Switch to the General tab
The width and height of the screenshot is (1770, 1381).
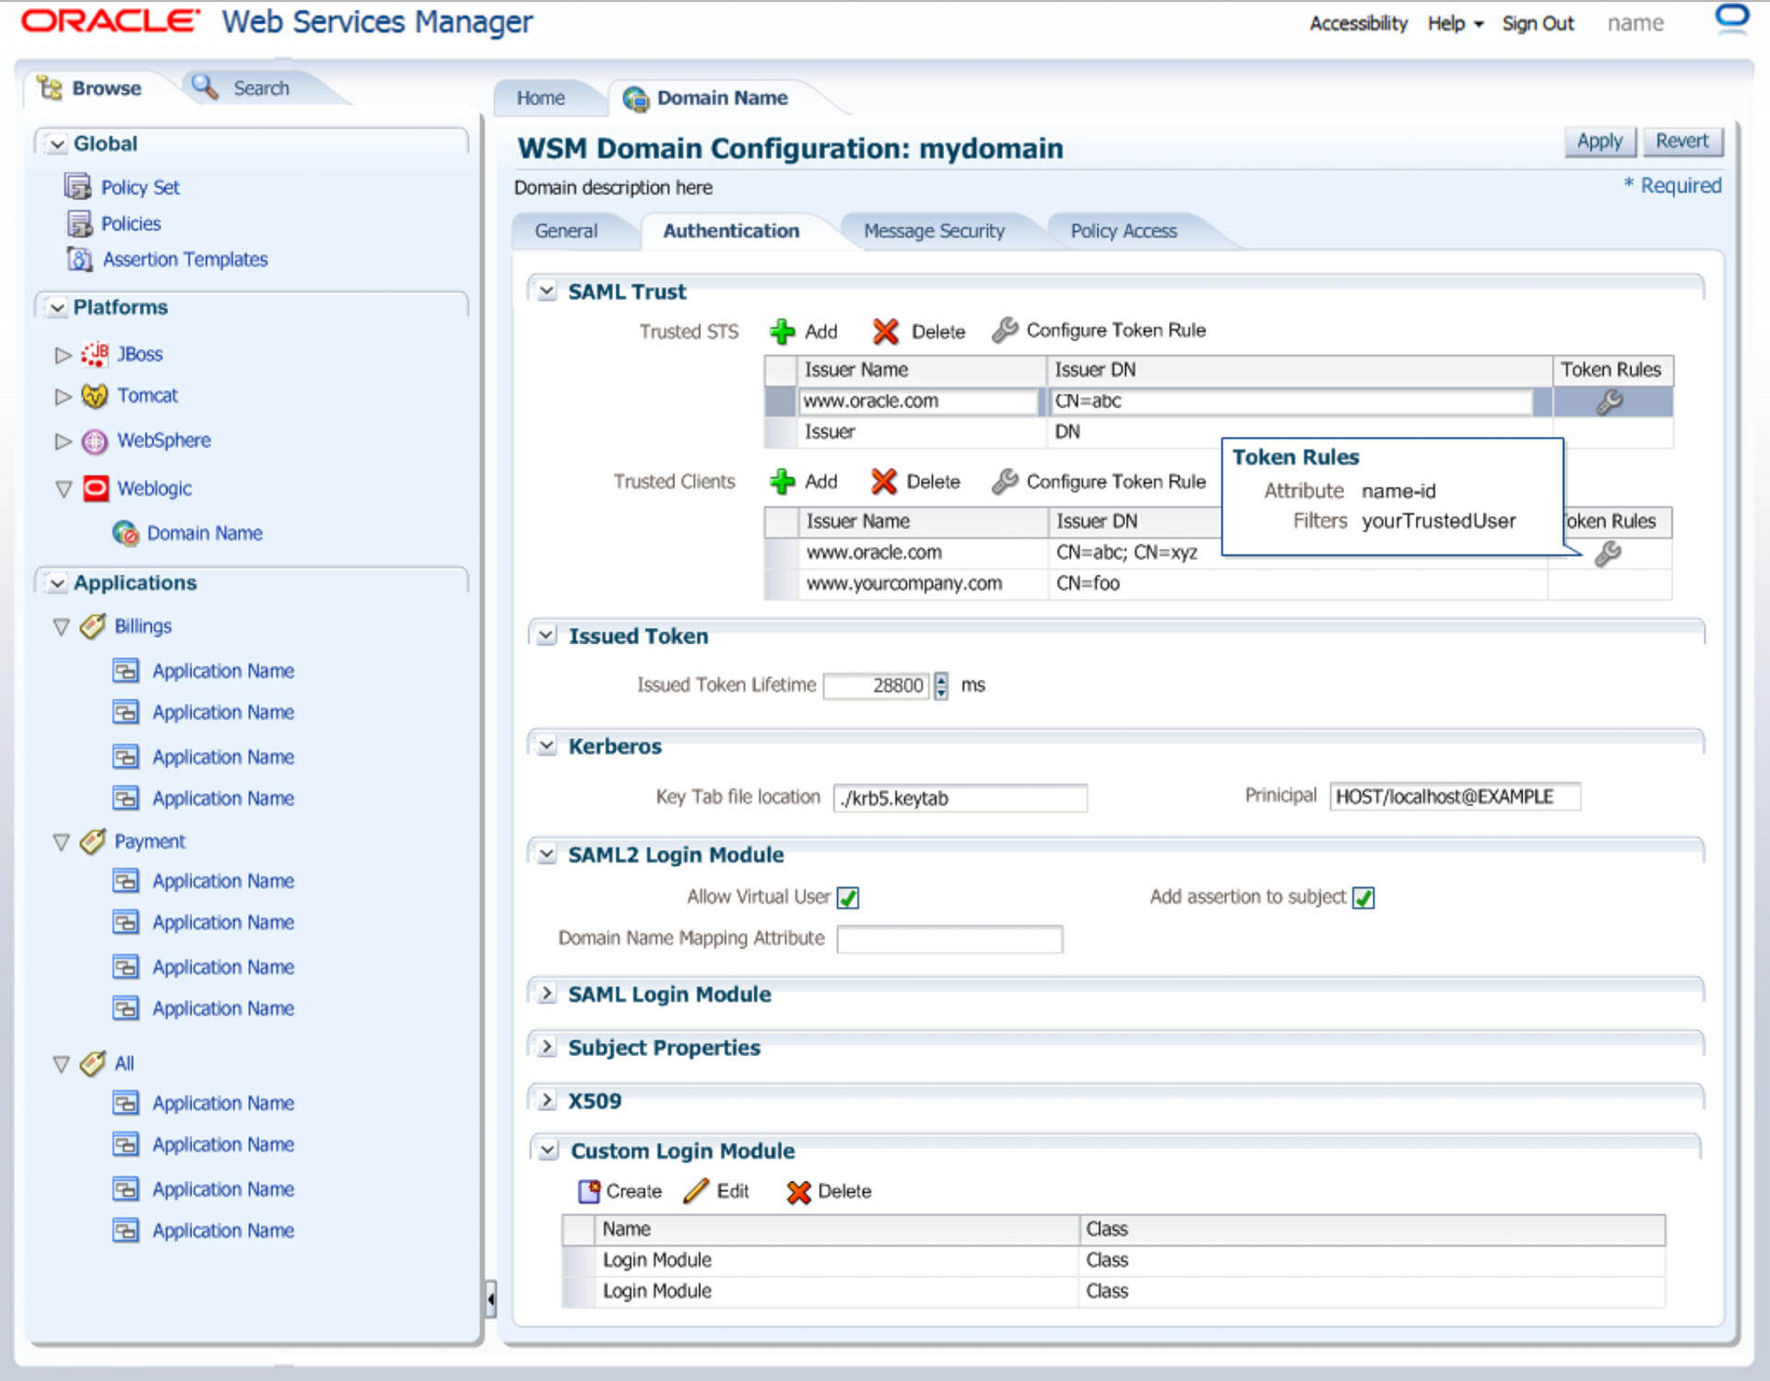(x=566, y=230)
